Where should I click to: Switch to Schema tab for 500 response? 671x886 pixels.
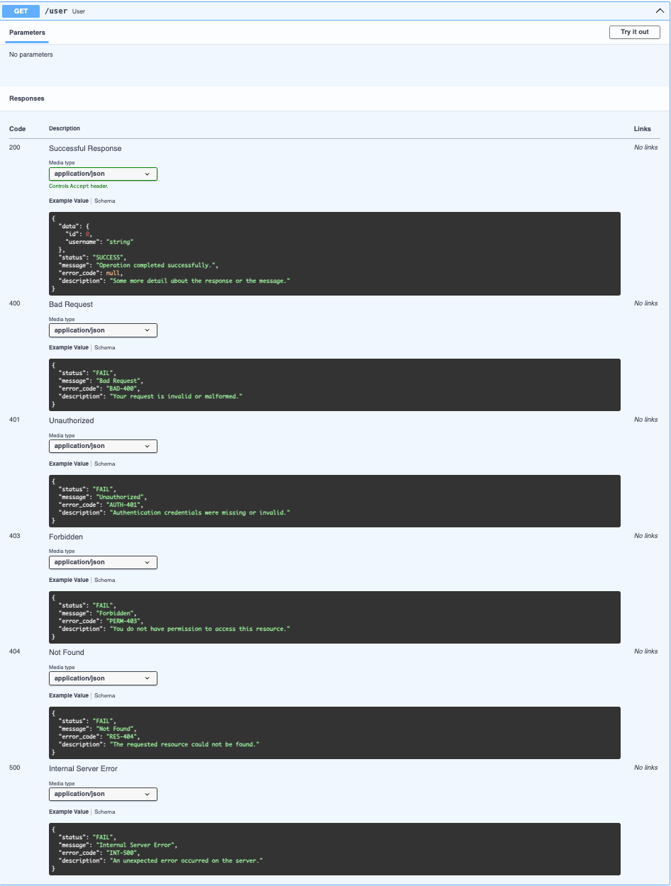click(104, 812)
